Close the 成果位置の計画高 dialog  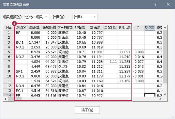point(168,4)
